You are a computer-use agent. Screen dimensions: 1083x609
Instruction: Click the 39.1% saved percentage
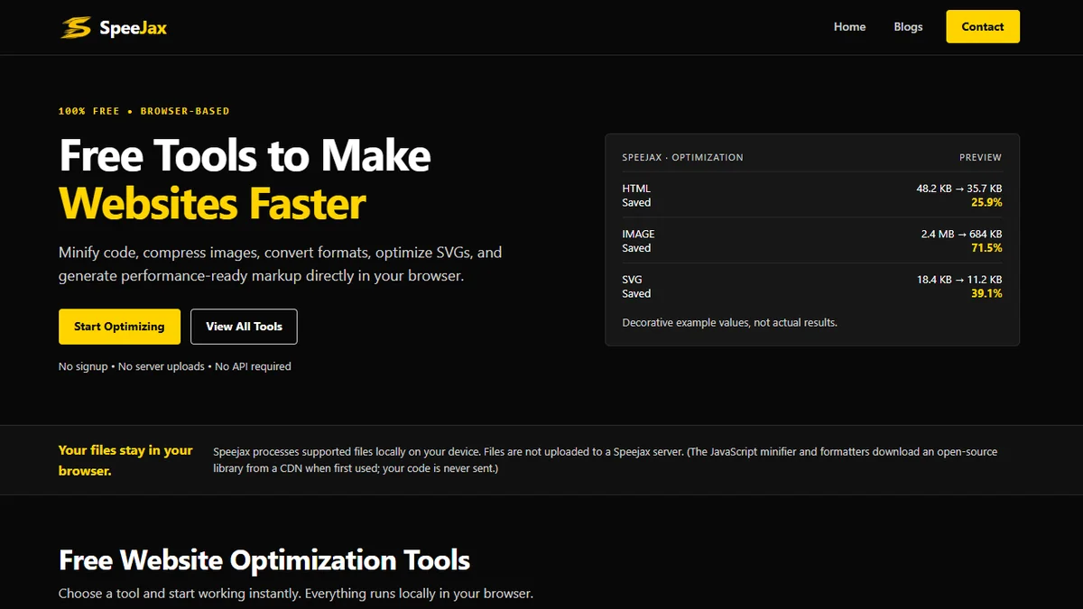click(x=986, y=294)
